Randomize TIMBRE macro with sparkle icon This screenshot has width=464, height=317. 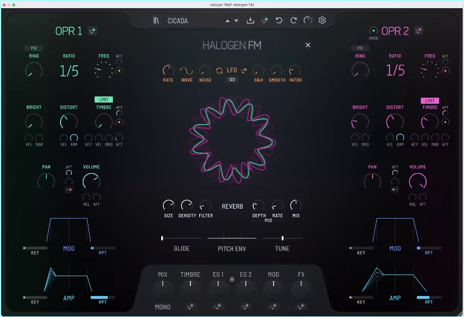point(190,307)
